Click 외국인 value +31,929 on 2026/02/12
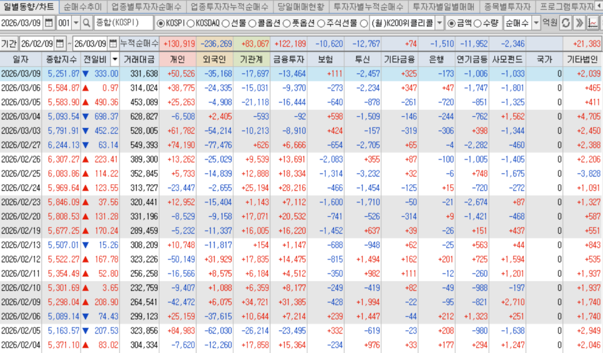The height and width of the screenshot is (353, 603). pyautogui.click(x=218, y=259)
